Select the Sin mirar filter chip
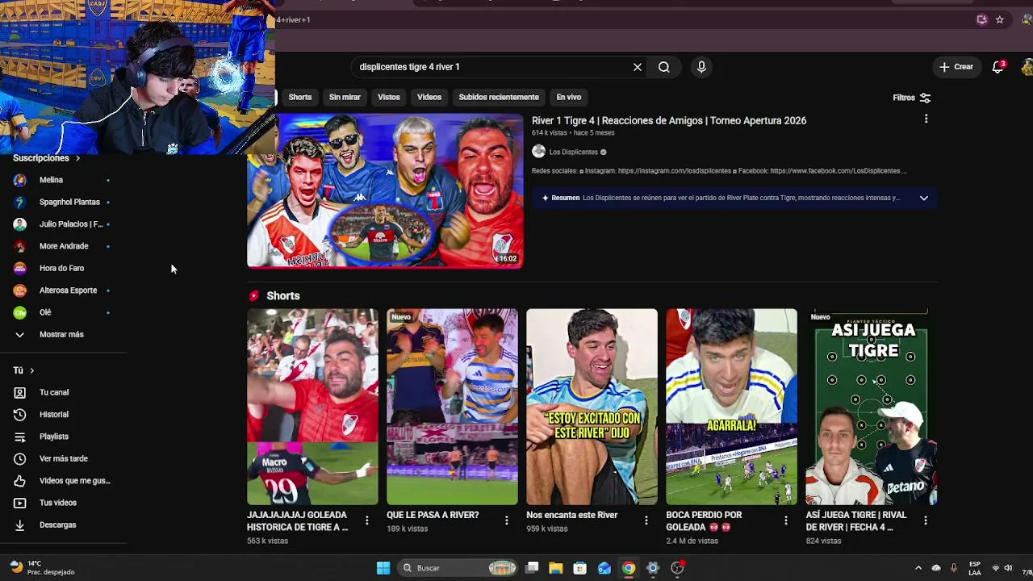This screenshot has width=1033, height=581. click(345, 97)
